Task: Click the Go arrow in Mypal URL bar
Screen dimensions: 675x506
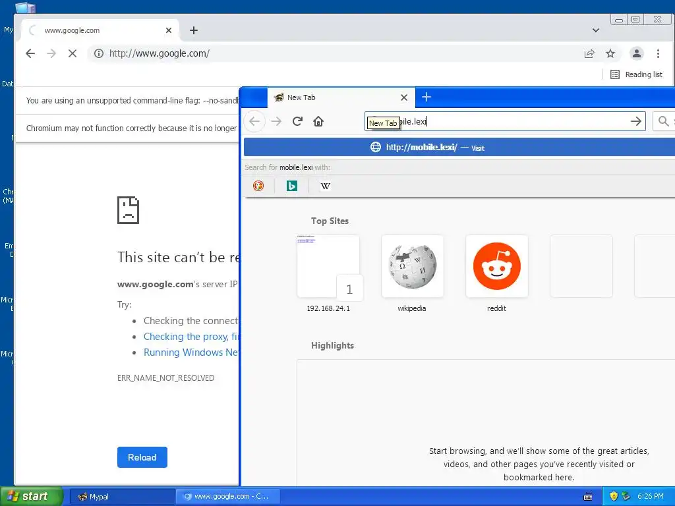Action: [x=636, y=121]
